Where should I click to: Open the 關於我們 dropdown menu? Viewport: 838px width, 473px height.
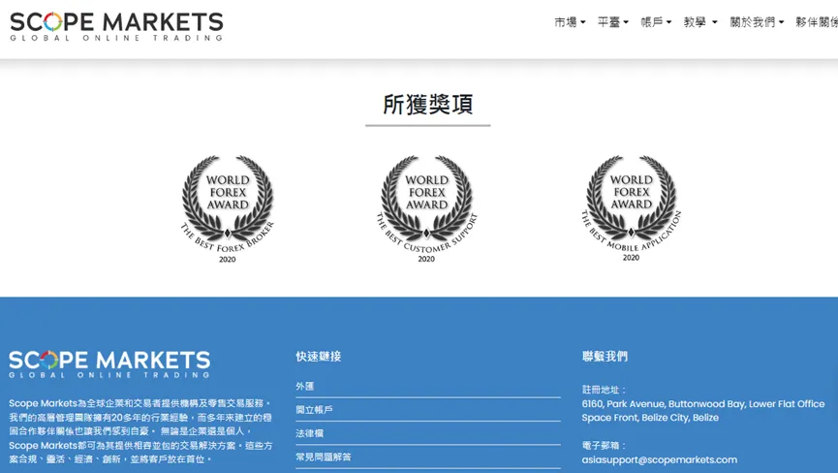pos(757,22)
